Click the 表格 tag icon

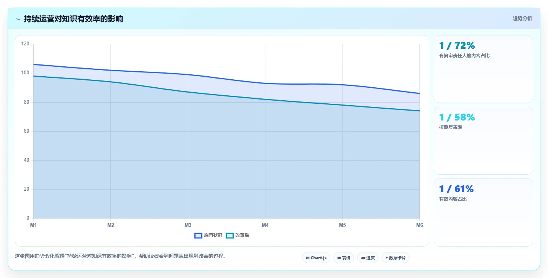(x=339, y=258)
